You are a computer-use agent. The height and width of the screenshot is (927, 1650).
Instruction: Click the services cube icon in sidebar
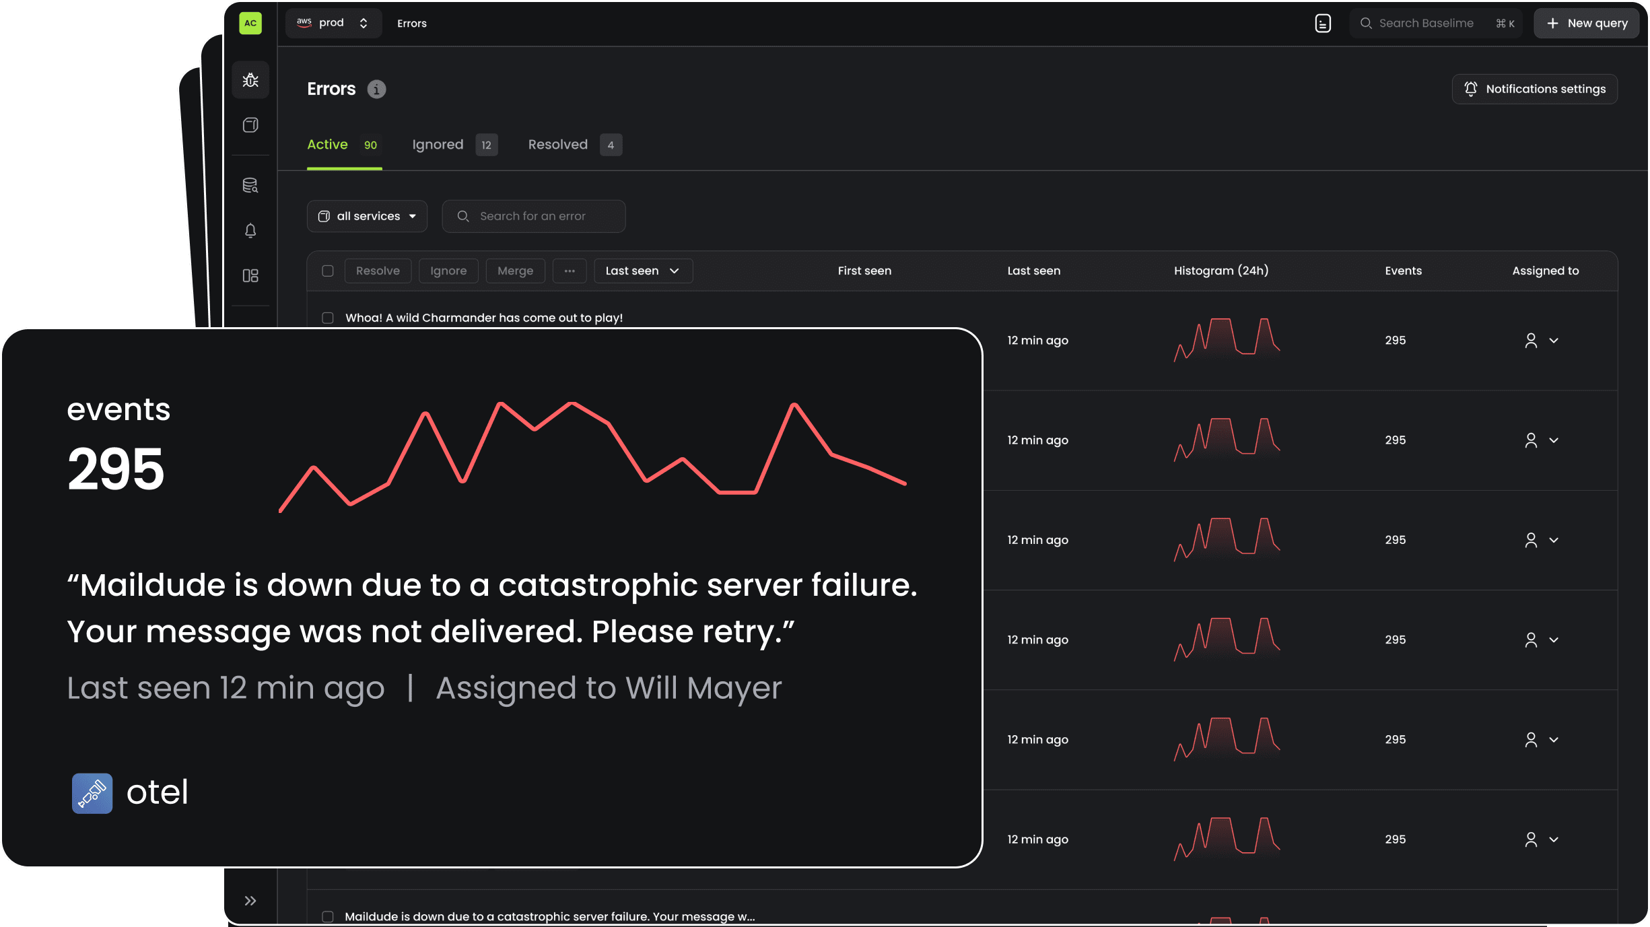click(x=250, y=125)
